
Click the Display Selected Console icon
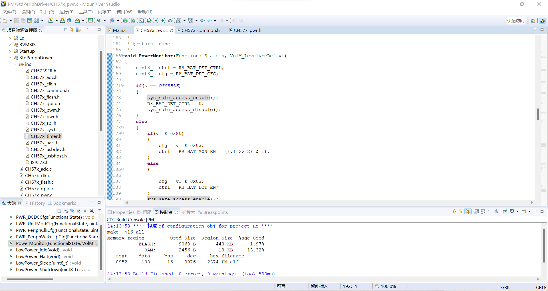click(512, 211)
